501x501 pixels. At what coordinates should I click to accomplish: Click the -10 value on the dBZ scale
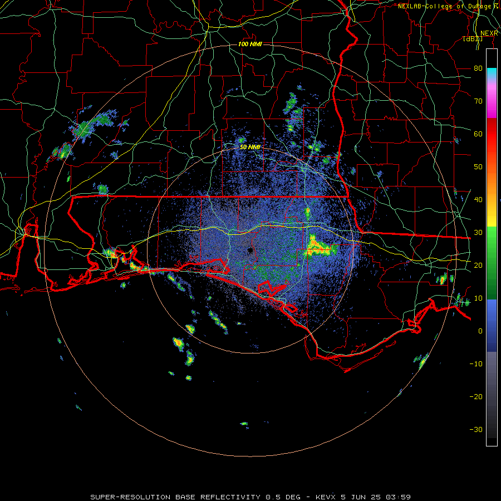point(476,364)
